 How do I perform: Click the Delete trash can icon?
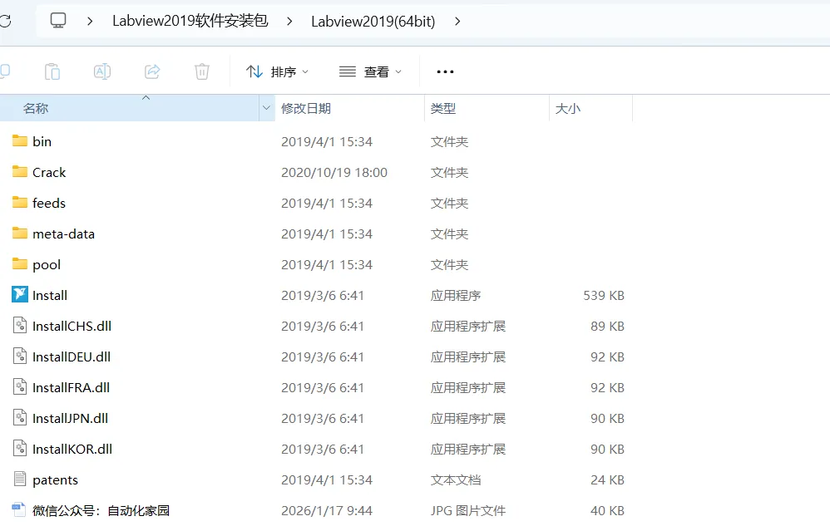(x=201, y=71)
